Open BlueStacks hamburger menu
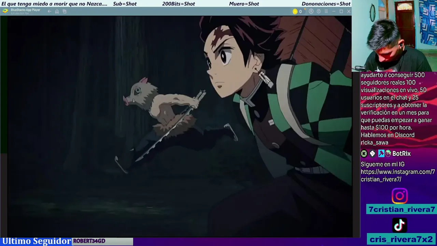 (326, 11)
